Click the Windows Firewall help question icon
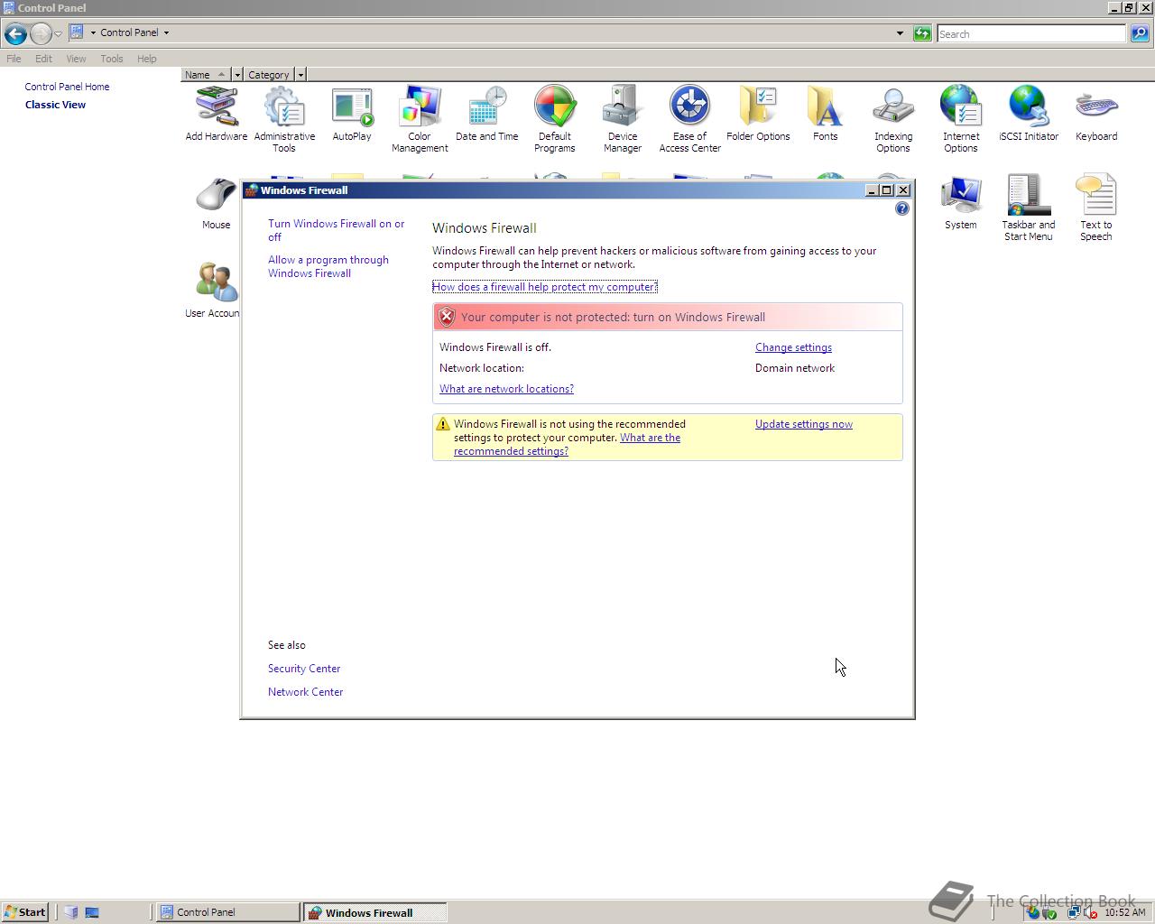The width and height of the screenshot is (1155, 924). (901, 208)
